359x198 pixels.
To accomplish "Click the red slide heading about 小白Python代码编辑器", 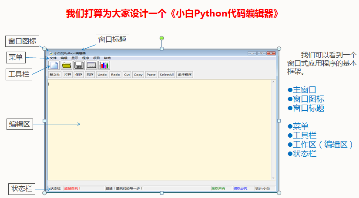I will 173,13.
